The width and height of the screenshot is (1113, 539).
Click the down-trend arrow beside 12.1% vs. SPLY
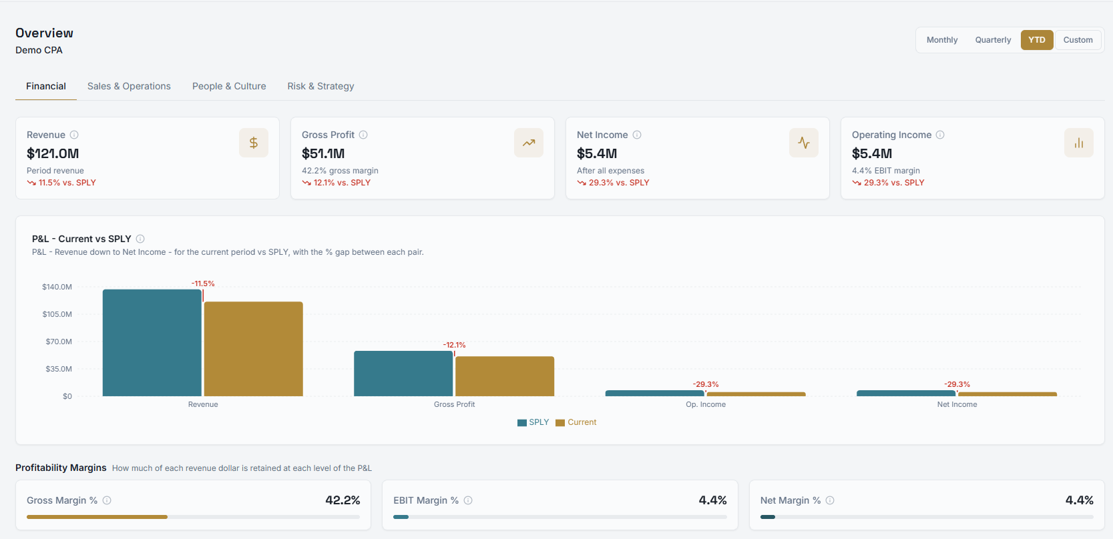tap(306, 183)
